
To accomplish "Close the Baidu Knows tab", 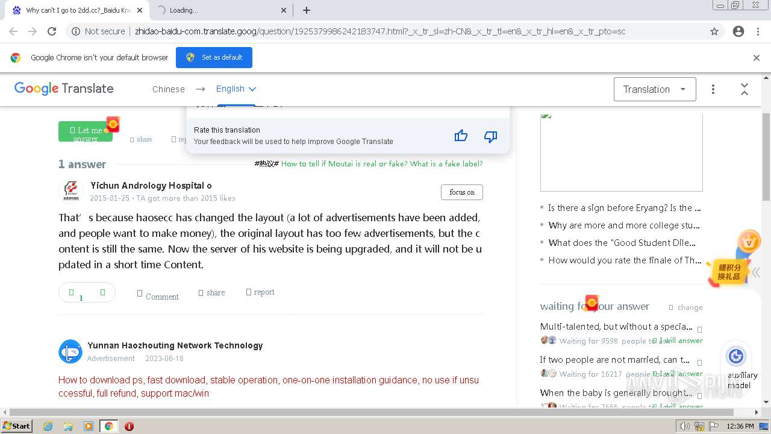I will pyautogui.click(x=140, y=10).
